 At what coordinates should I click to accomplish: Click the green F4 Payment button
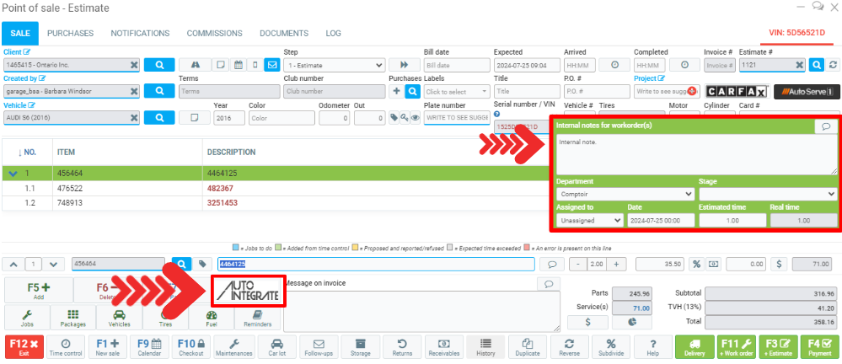(x=819, y=348)
